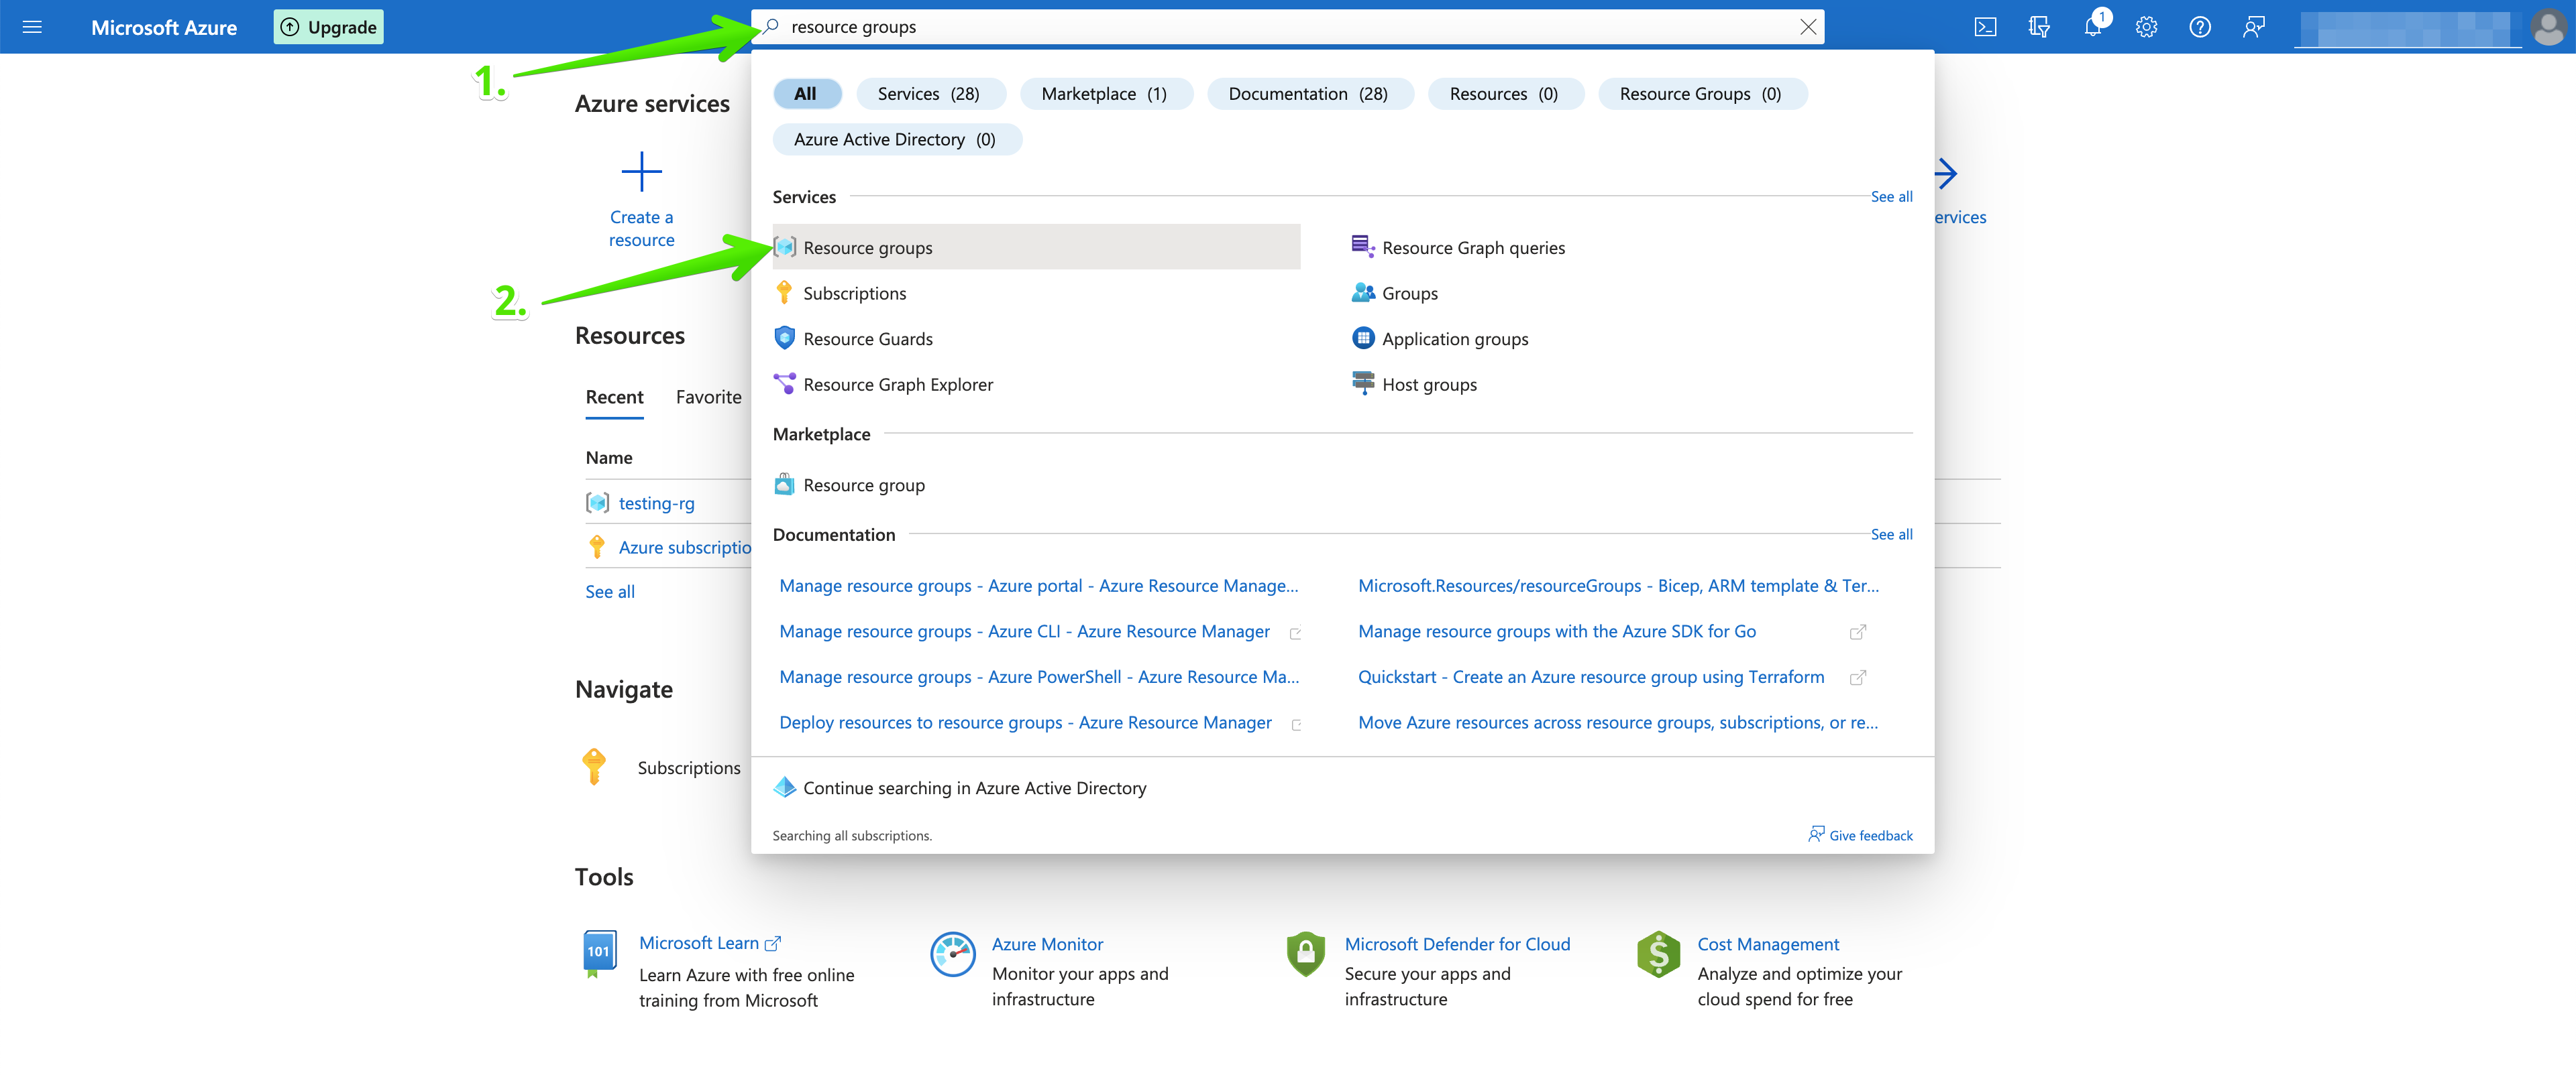Open Azure Monitor tool link

1047,945
